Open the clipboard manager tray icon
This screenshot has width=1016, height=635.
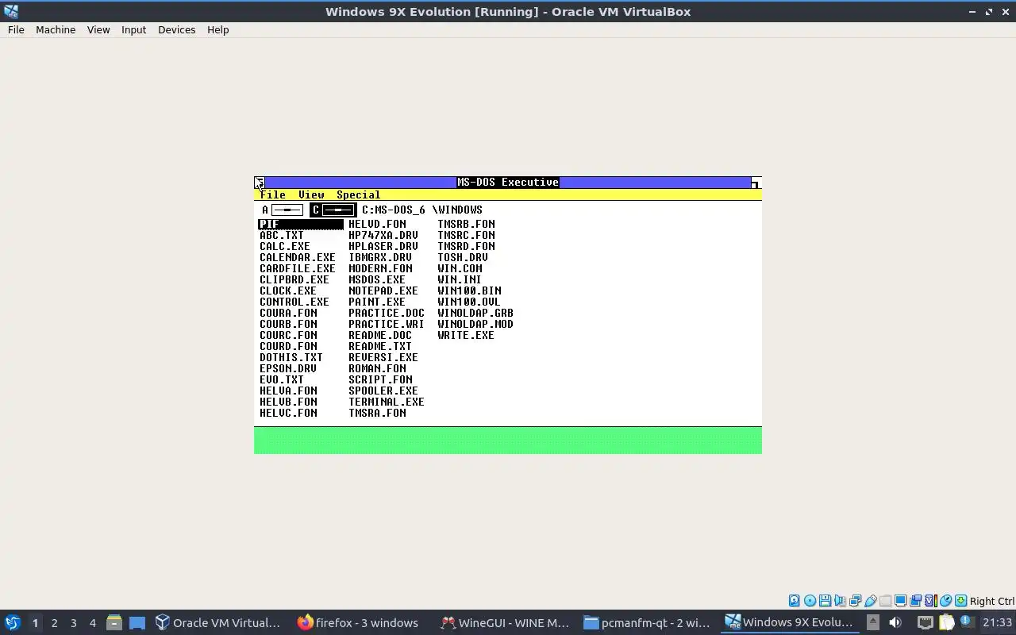(x=946, y=622)
